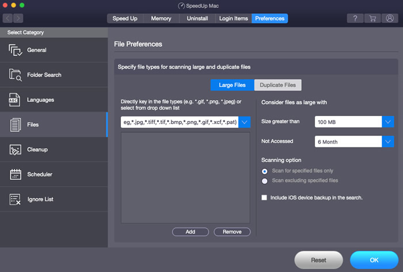Select the Ignore List category label

pos(40,199)
